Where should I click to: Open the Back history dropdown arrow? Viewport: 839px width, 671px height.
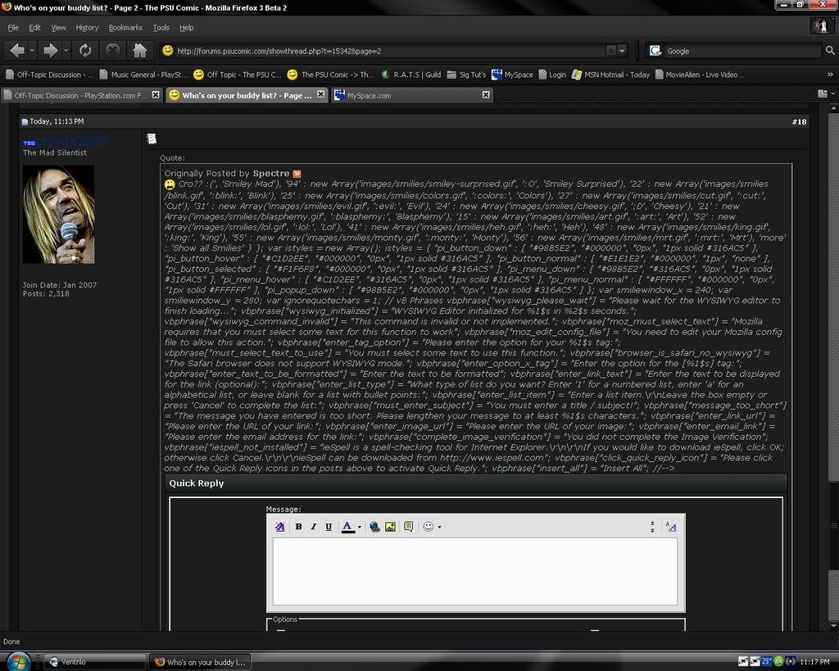[32, 51]
